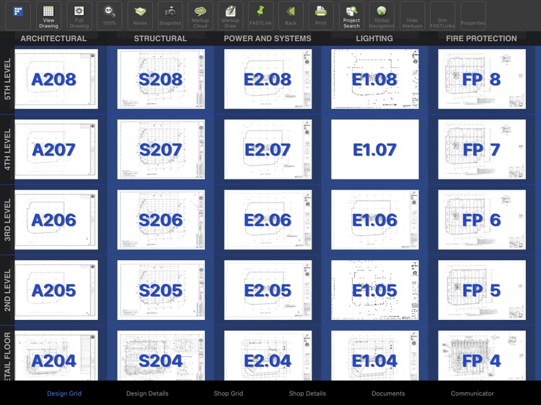Take a Snapshot with the camera icon
This screenshot has width=541, height=405.
point(170,15)
